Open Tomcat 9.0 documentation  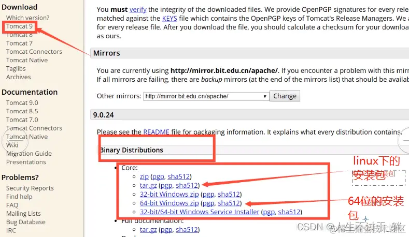[x=22, y=103]
